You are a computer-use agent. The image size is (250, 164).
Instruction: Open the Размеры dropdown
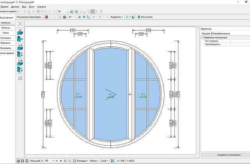(82, 161)
